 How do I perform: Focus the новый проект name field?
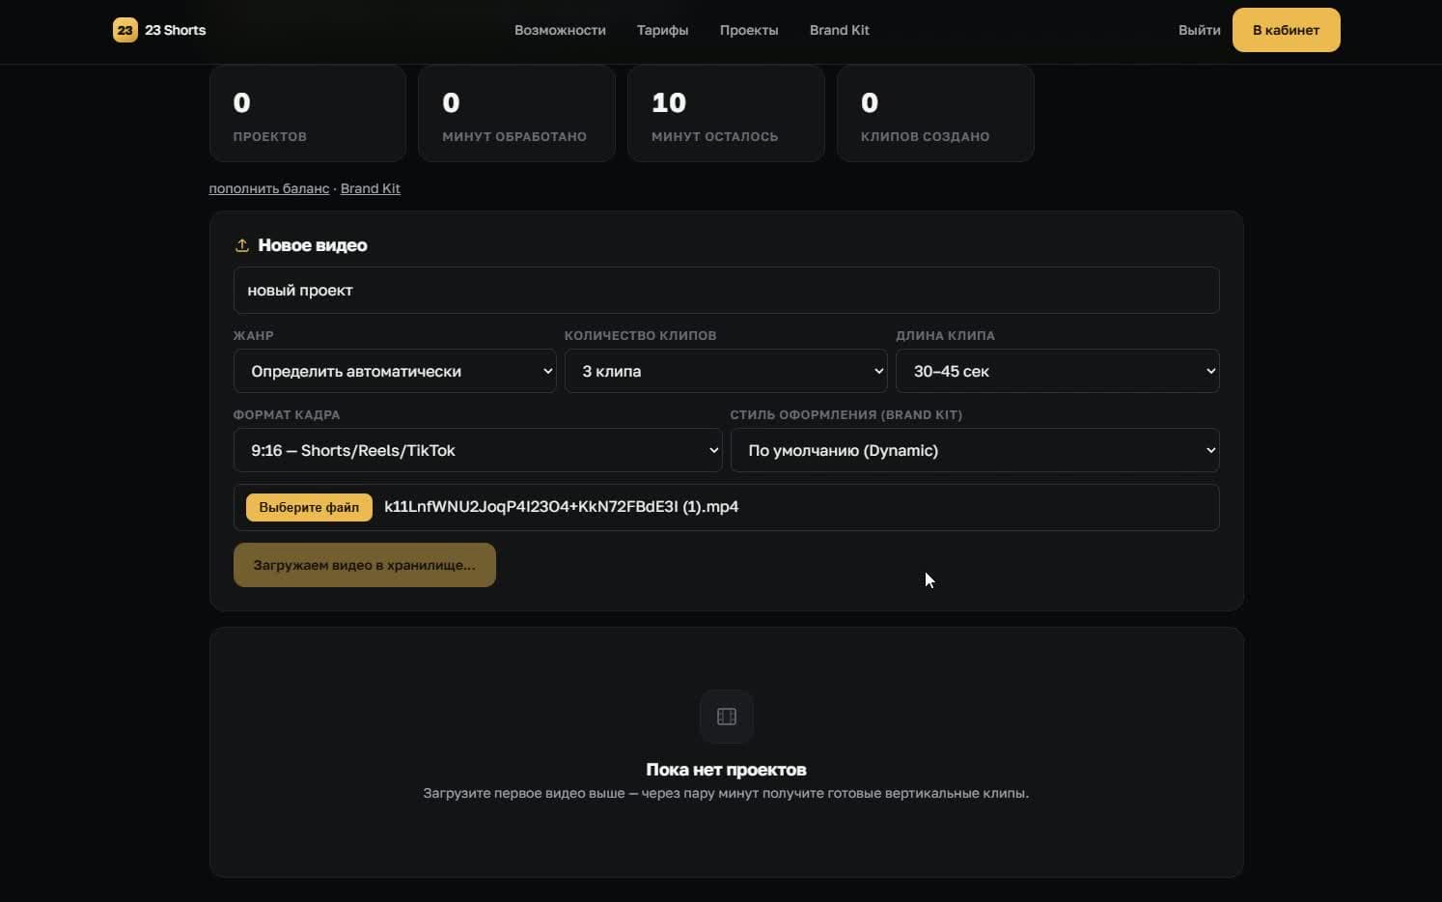pyautogui.click(x=726, y=291)
